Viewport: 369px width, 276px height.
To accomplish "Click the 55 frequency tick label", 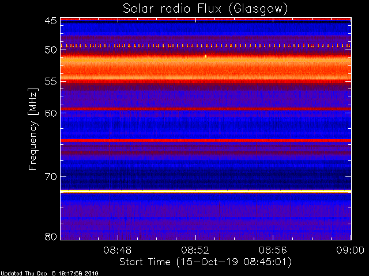I will click(51, 82).
